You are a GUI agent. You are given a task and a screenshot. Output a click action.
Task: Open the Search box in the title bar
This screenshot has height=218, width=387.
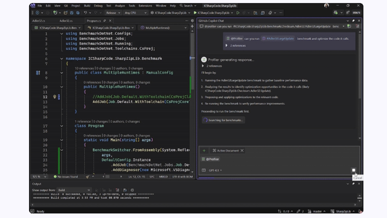188,5
